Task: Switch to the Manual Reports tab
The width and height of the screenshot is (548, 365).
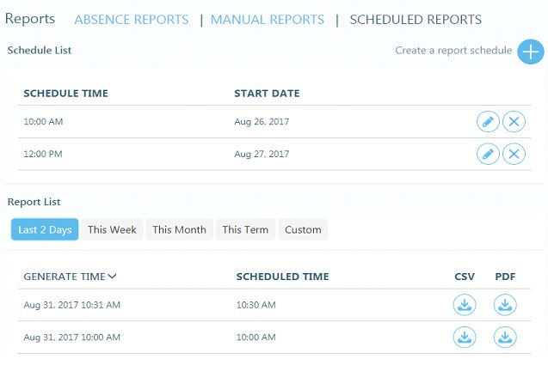Action: tap(267, 19)
